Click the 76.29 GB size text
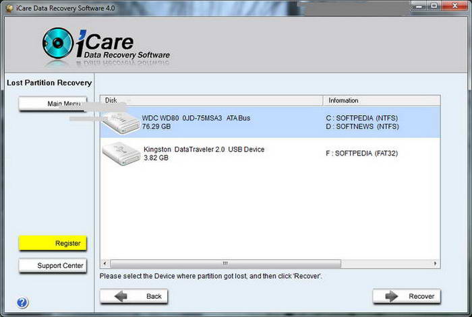This screenshot has width=472, height=317. pyautogui.click(x=156, y=127)
